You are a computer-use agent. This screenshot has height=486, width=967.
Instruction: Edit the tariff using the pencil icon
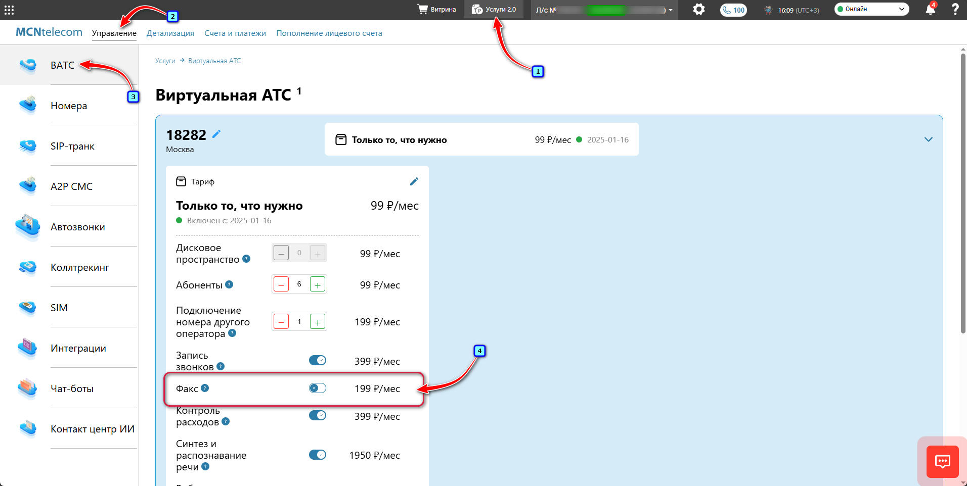pos(414,181)
